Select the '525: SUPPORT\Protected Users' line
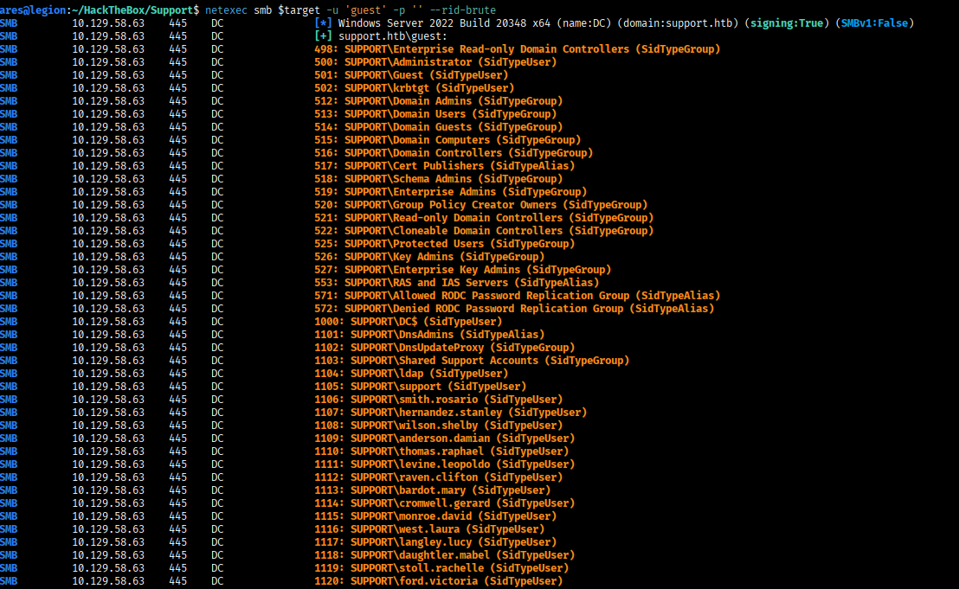The image size is (959, 589). (x=445, y=244)
